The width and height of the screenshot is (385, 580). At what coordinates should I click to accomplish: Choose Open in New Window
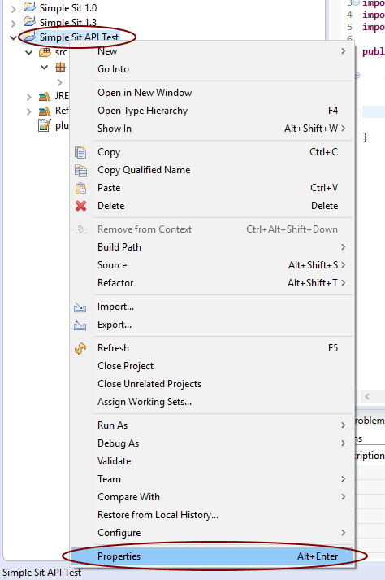click(212, 93)
